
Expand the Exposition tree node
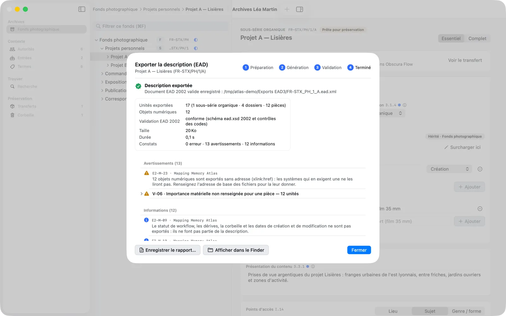102,82
